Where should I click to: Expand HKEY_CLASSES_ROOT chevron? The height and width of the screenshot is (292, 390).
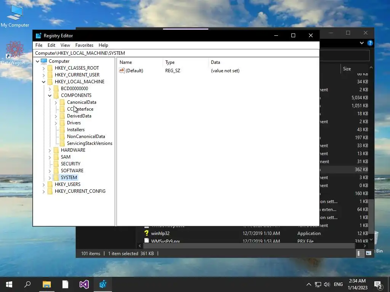43,68
